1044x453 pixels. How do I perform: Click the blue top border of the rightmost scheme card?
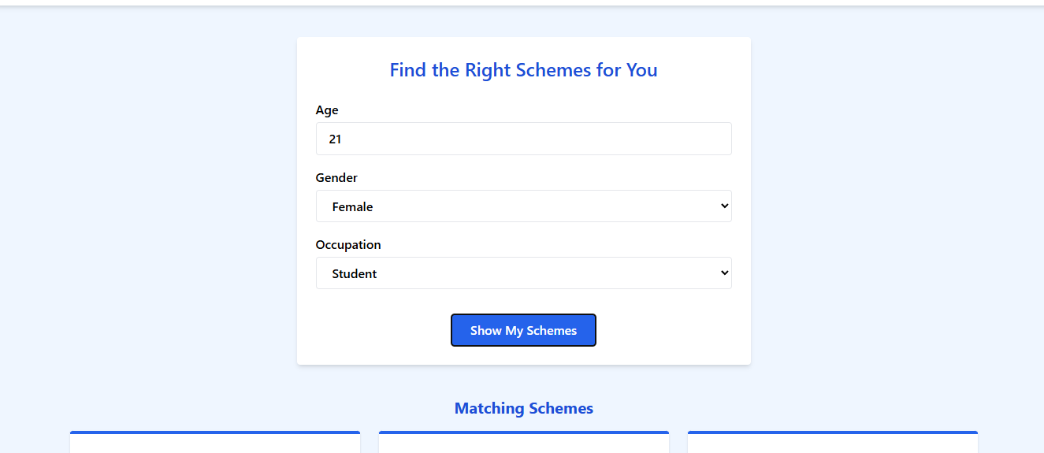click(x=832, y=433)
